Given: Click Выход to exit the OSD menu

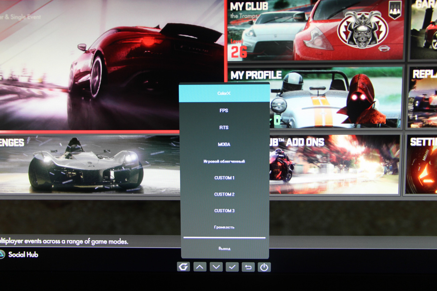Looking at the screenshot, I should (x=224, y=248).
